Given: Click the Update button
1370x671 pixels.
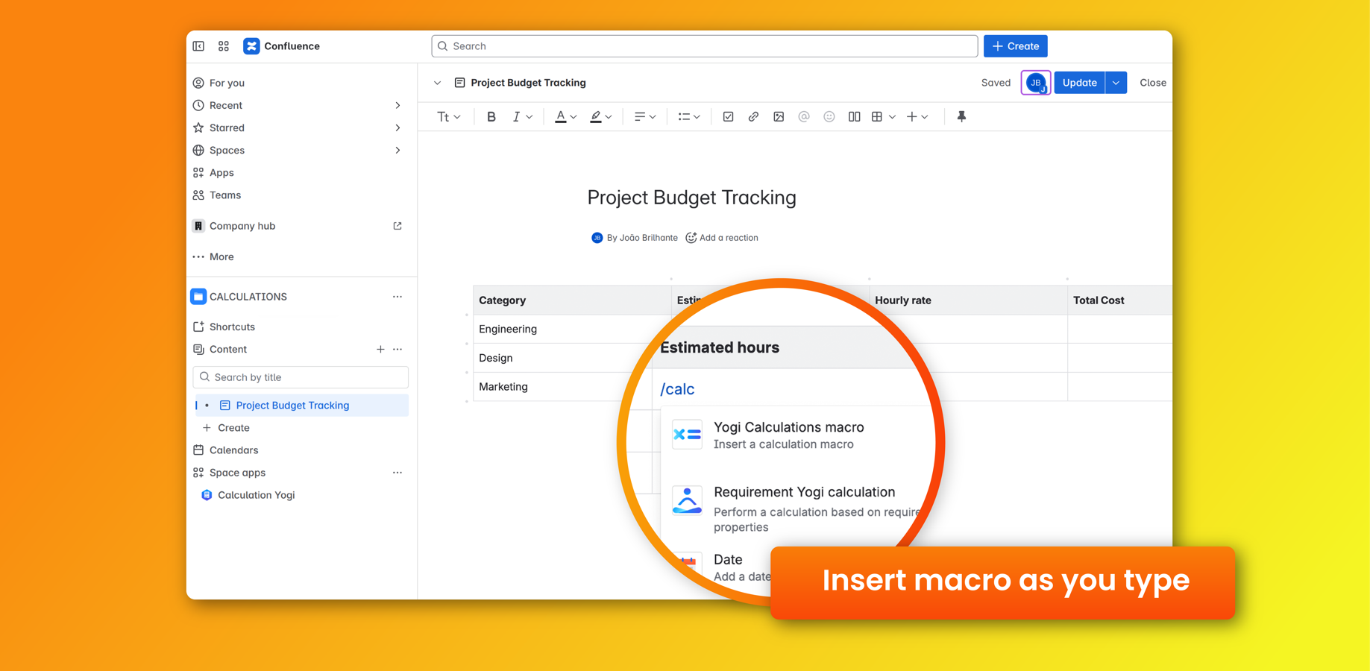Looking at the screenshot, I should 1079,83.
